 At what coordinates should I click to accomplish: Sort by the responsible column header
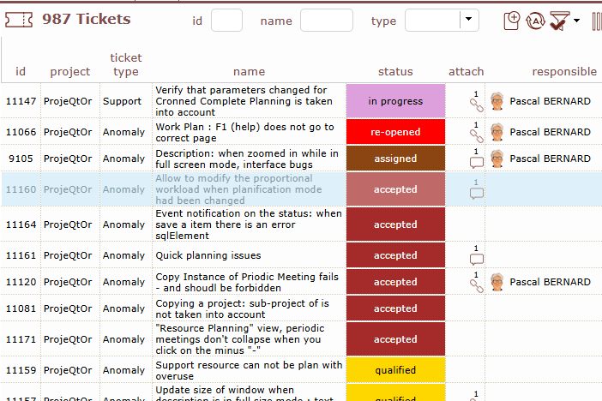pyautogui.click(x=563, y=72)
